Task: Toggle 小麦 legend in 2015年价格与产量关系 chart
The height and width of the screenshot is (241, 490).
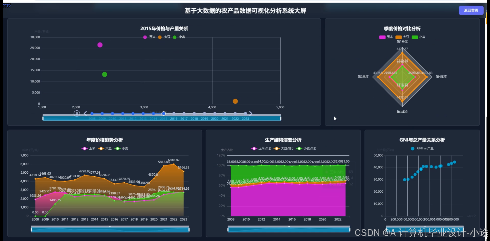Action: (179, 37)
